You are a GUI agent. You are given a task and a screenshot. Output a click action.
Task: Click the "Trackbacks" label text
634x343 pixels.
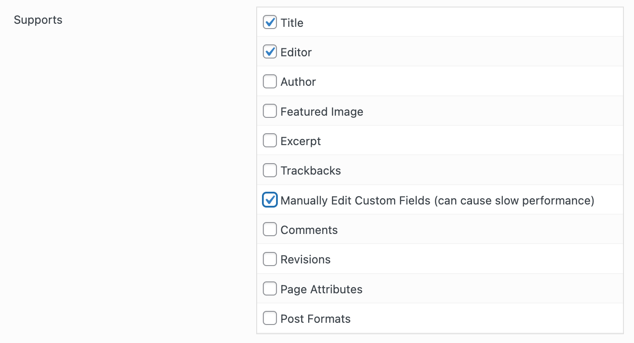click(x=311, y=171)
